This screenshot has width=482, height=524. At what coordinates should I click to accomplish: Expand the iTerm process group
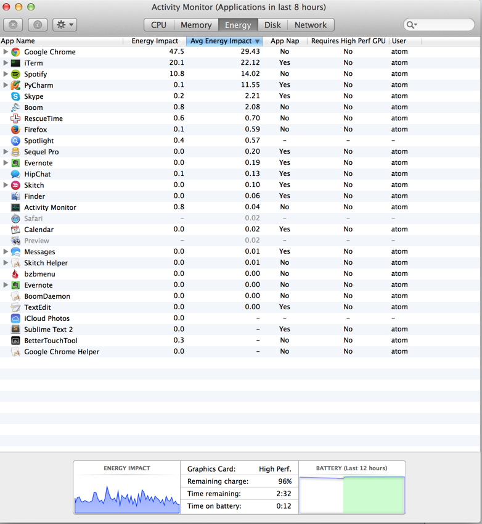point(6,63)
